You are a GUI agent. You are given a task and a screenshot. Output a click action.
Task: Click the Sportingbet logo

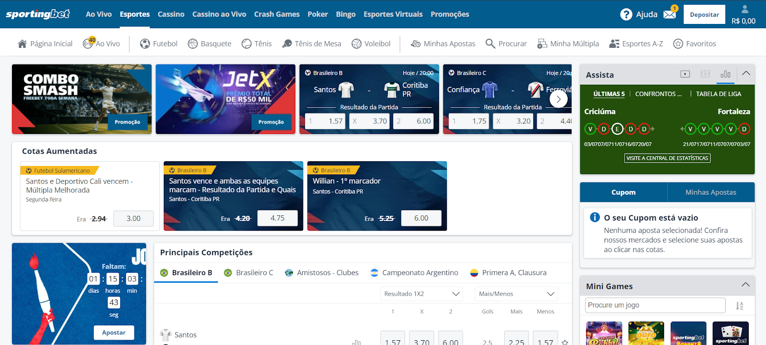(x=38, y=14)
